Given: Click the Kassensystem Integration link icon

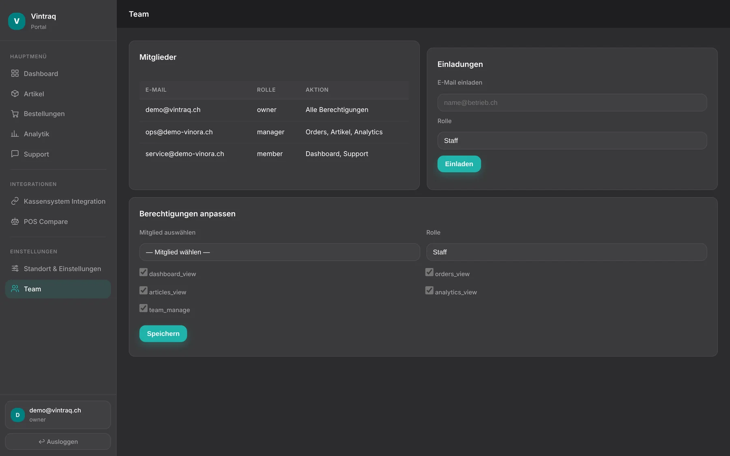Looking at the screenshot, I should point(15,201).
